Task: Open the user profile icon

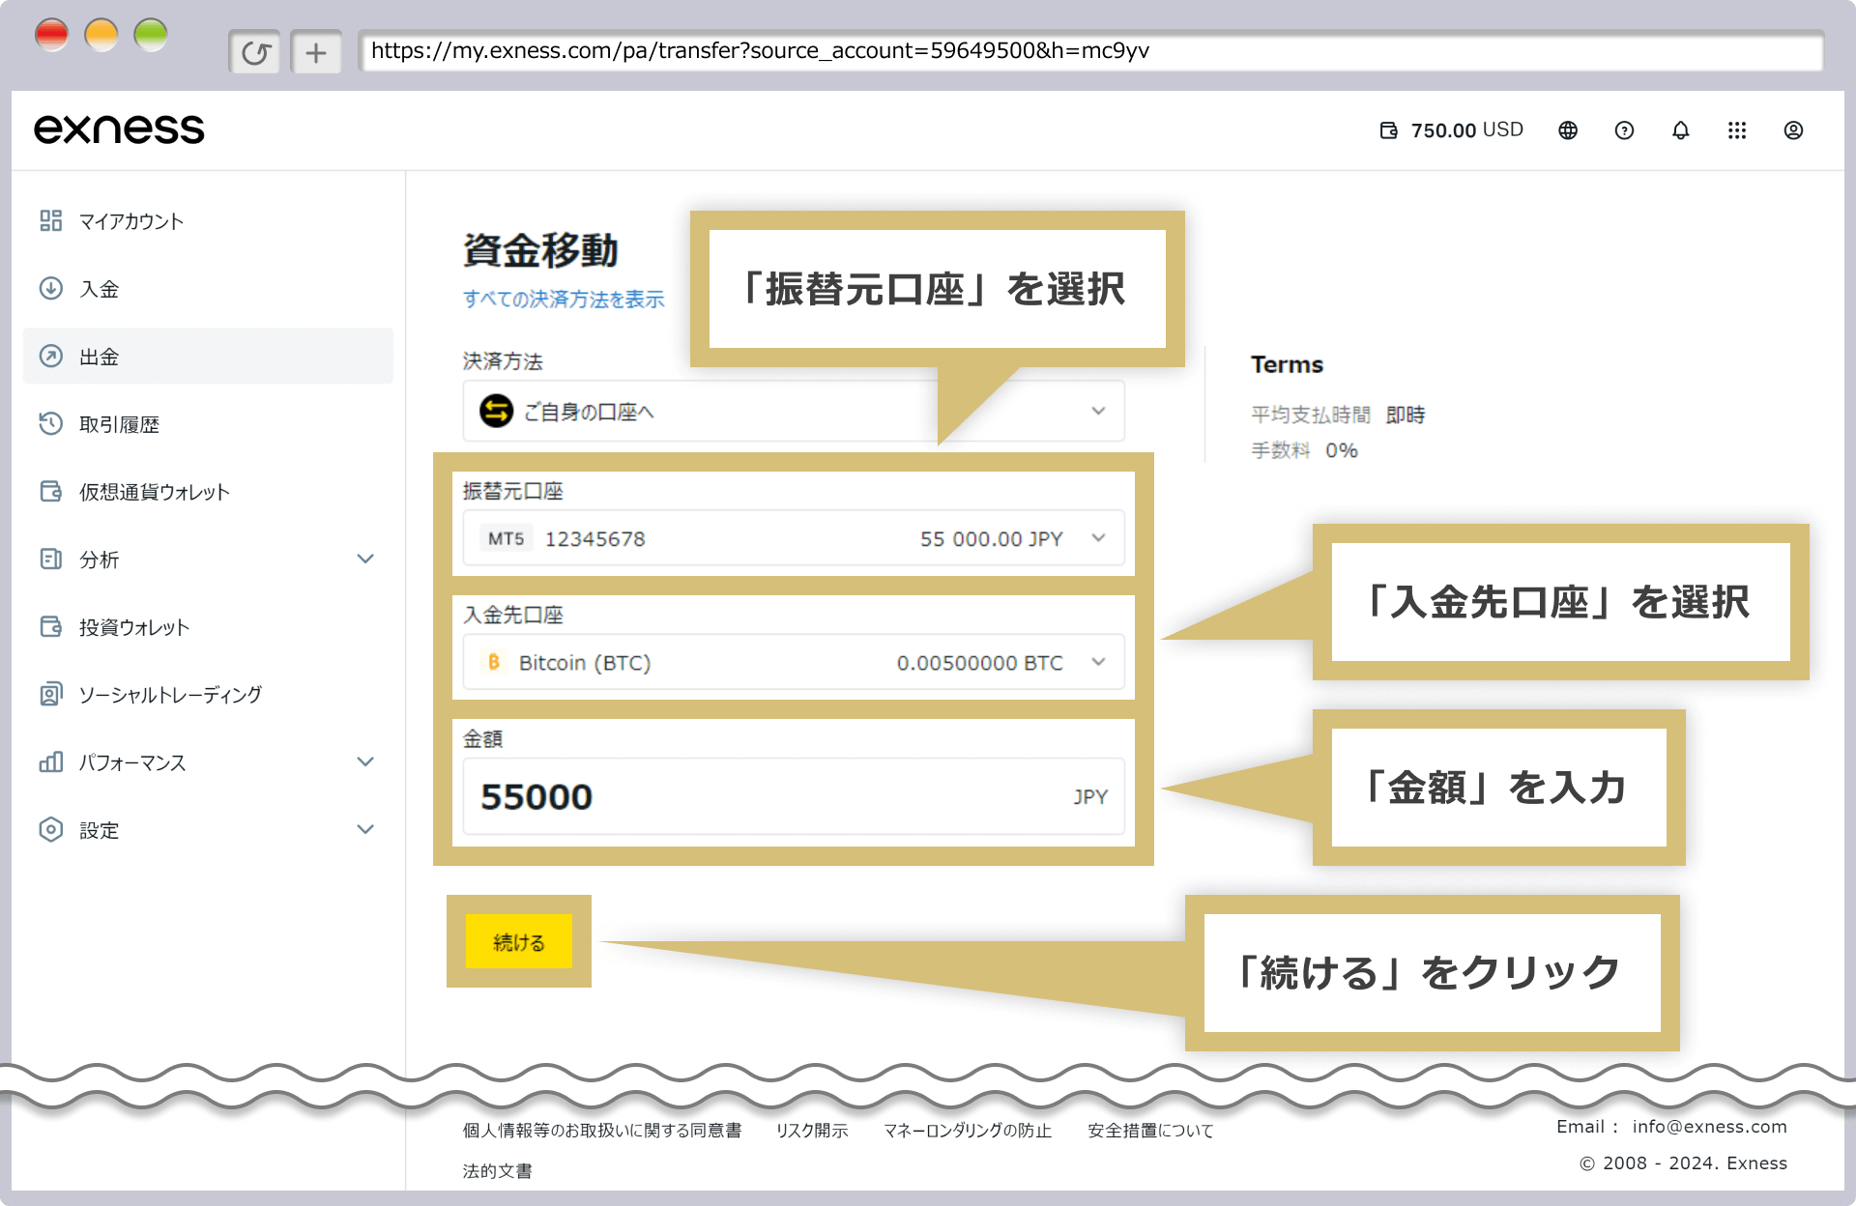Action: 1793,130
